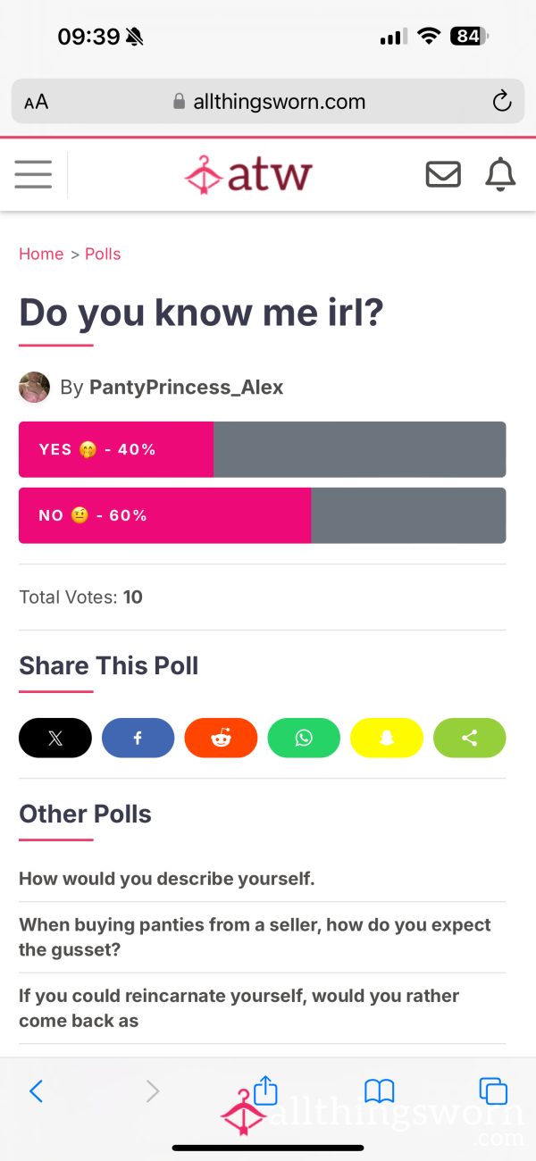Share this poll on X
The height and width of the screenshot is (1161, 536).
[x=55, y=738]
